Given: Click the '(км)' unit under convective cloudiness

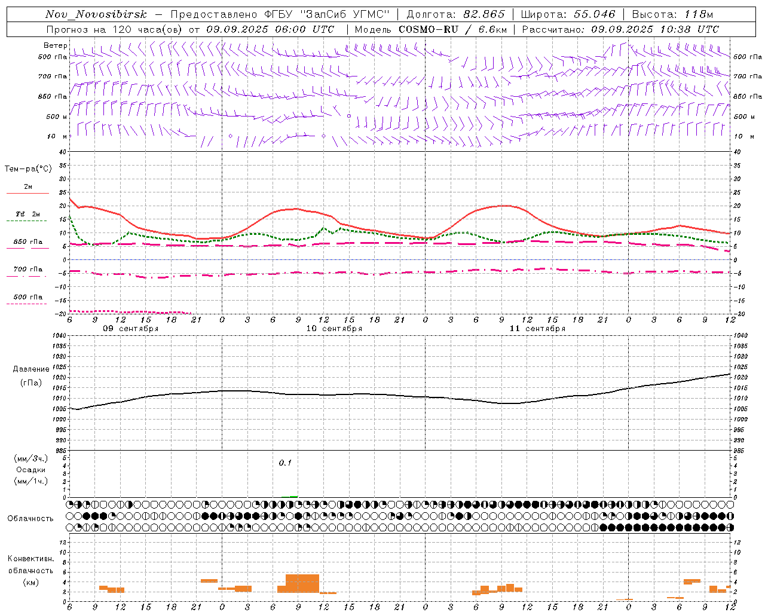Looking at the screenshot, I should coord(31,582).
